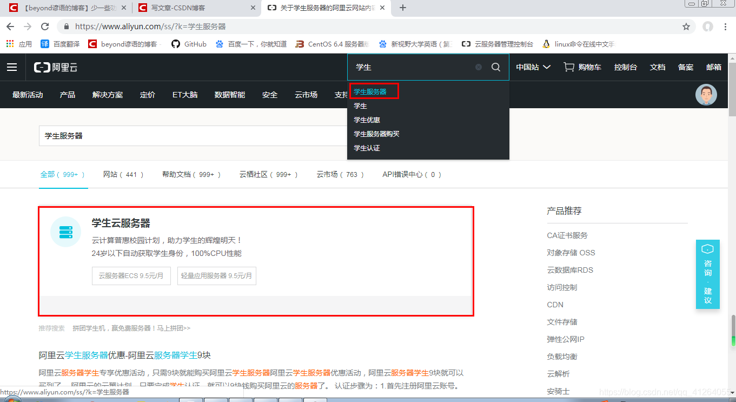The image size is (736, 402).
Task: Open the 应用 apps bookmark
Action: (19, 44)
